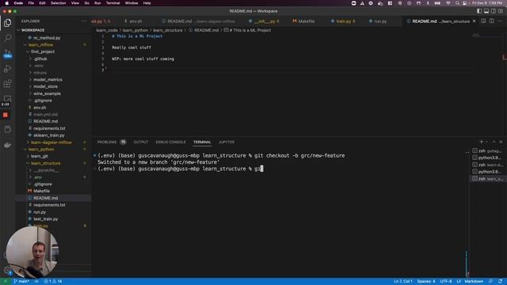Viewport: 507px width, 285px height.
Task: Click the terminal command input line
Action: point(281,169)
